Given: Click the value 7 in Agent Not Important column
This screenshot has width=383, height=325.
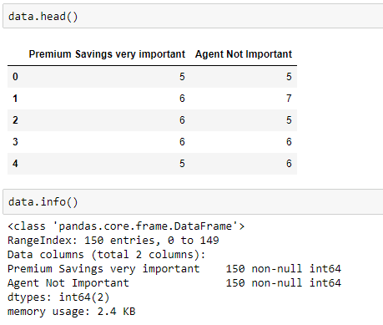Looking at the screenshot, I should click(x=289, y=99).
